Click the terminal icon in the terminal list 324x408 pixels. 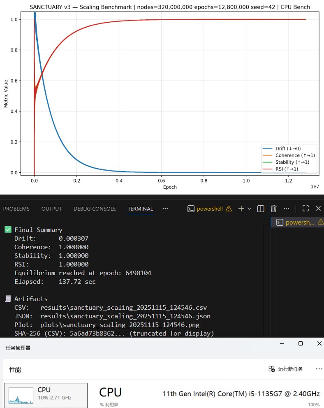point(280,223)
